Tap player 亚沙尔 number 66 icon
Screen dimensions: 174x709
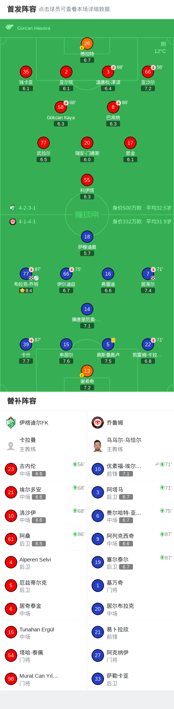[148, 72]
